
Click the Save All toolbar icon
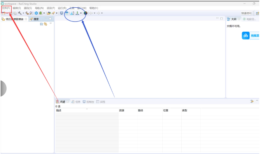pyautogui.click(x=15, y=13)
